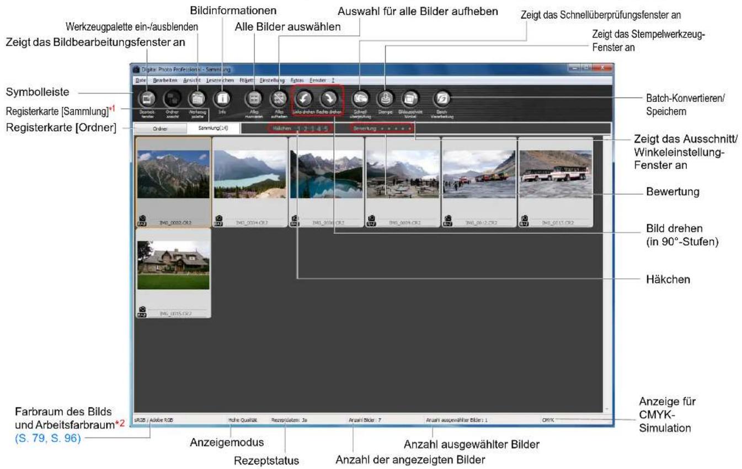742x469 pixels.
Task: Open the Etikett menu
Action: click(247, 80)
